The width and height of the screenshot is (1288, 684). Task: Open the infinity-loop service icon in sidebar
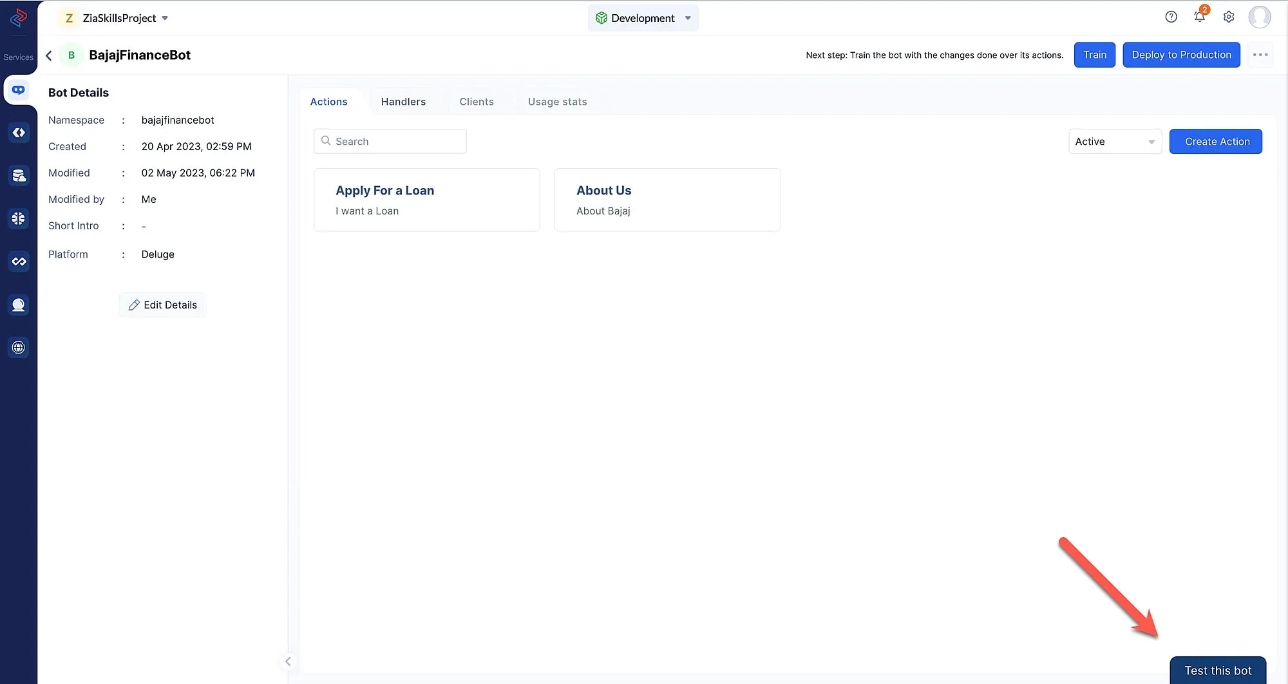click(x=19, y=261)
